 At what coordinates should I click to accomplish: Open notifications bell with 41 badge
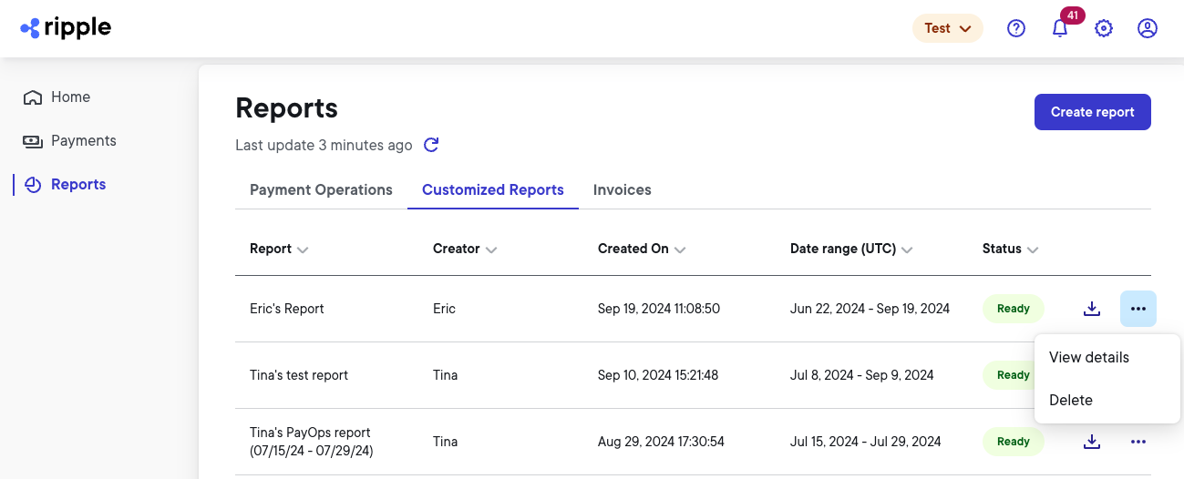click(1060, 28)
